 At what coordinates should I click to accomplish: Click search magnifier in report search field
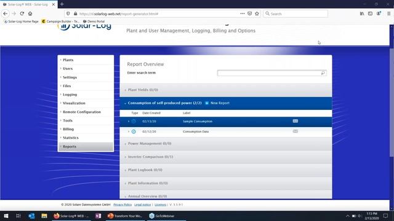[323, 73]
